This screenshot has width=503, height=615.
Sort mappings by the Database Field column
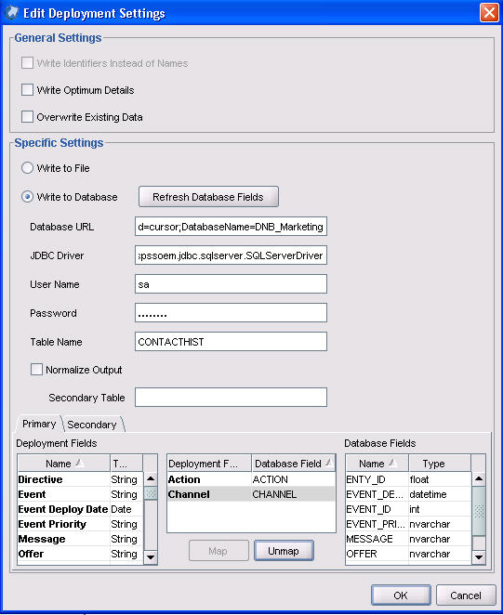[293, 464]
